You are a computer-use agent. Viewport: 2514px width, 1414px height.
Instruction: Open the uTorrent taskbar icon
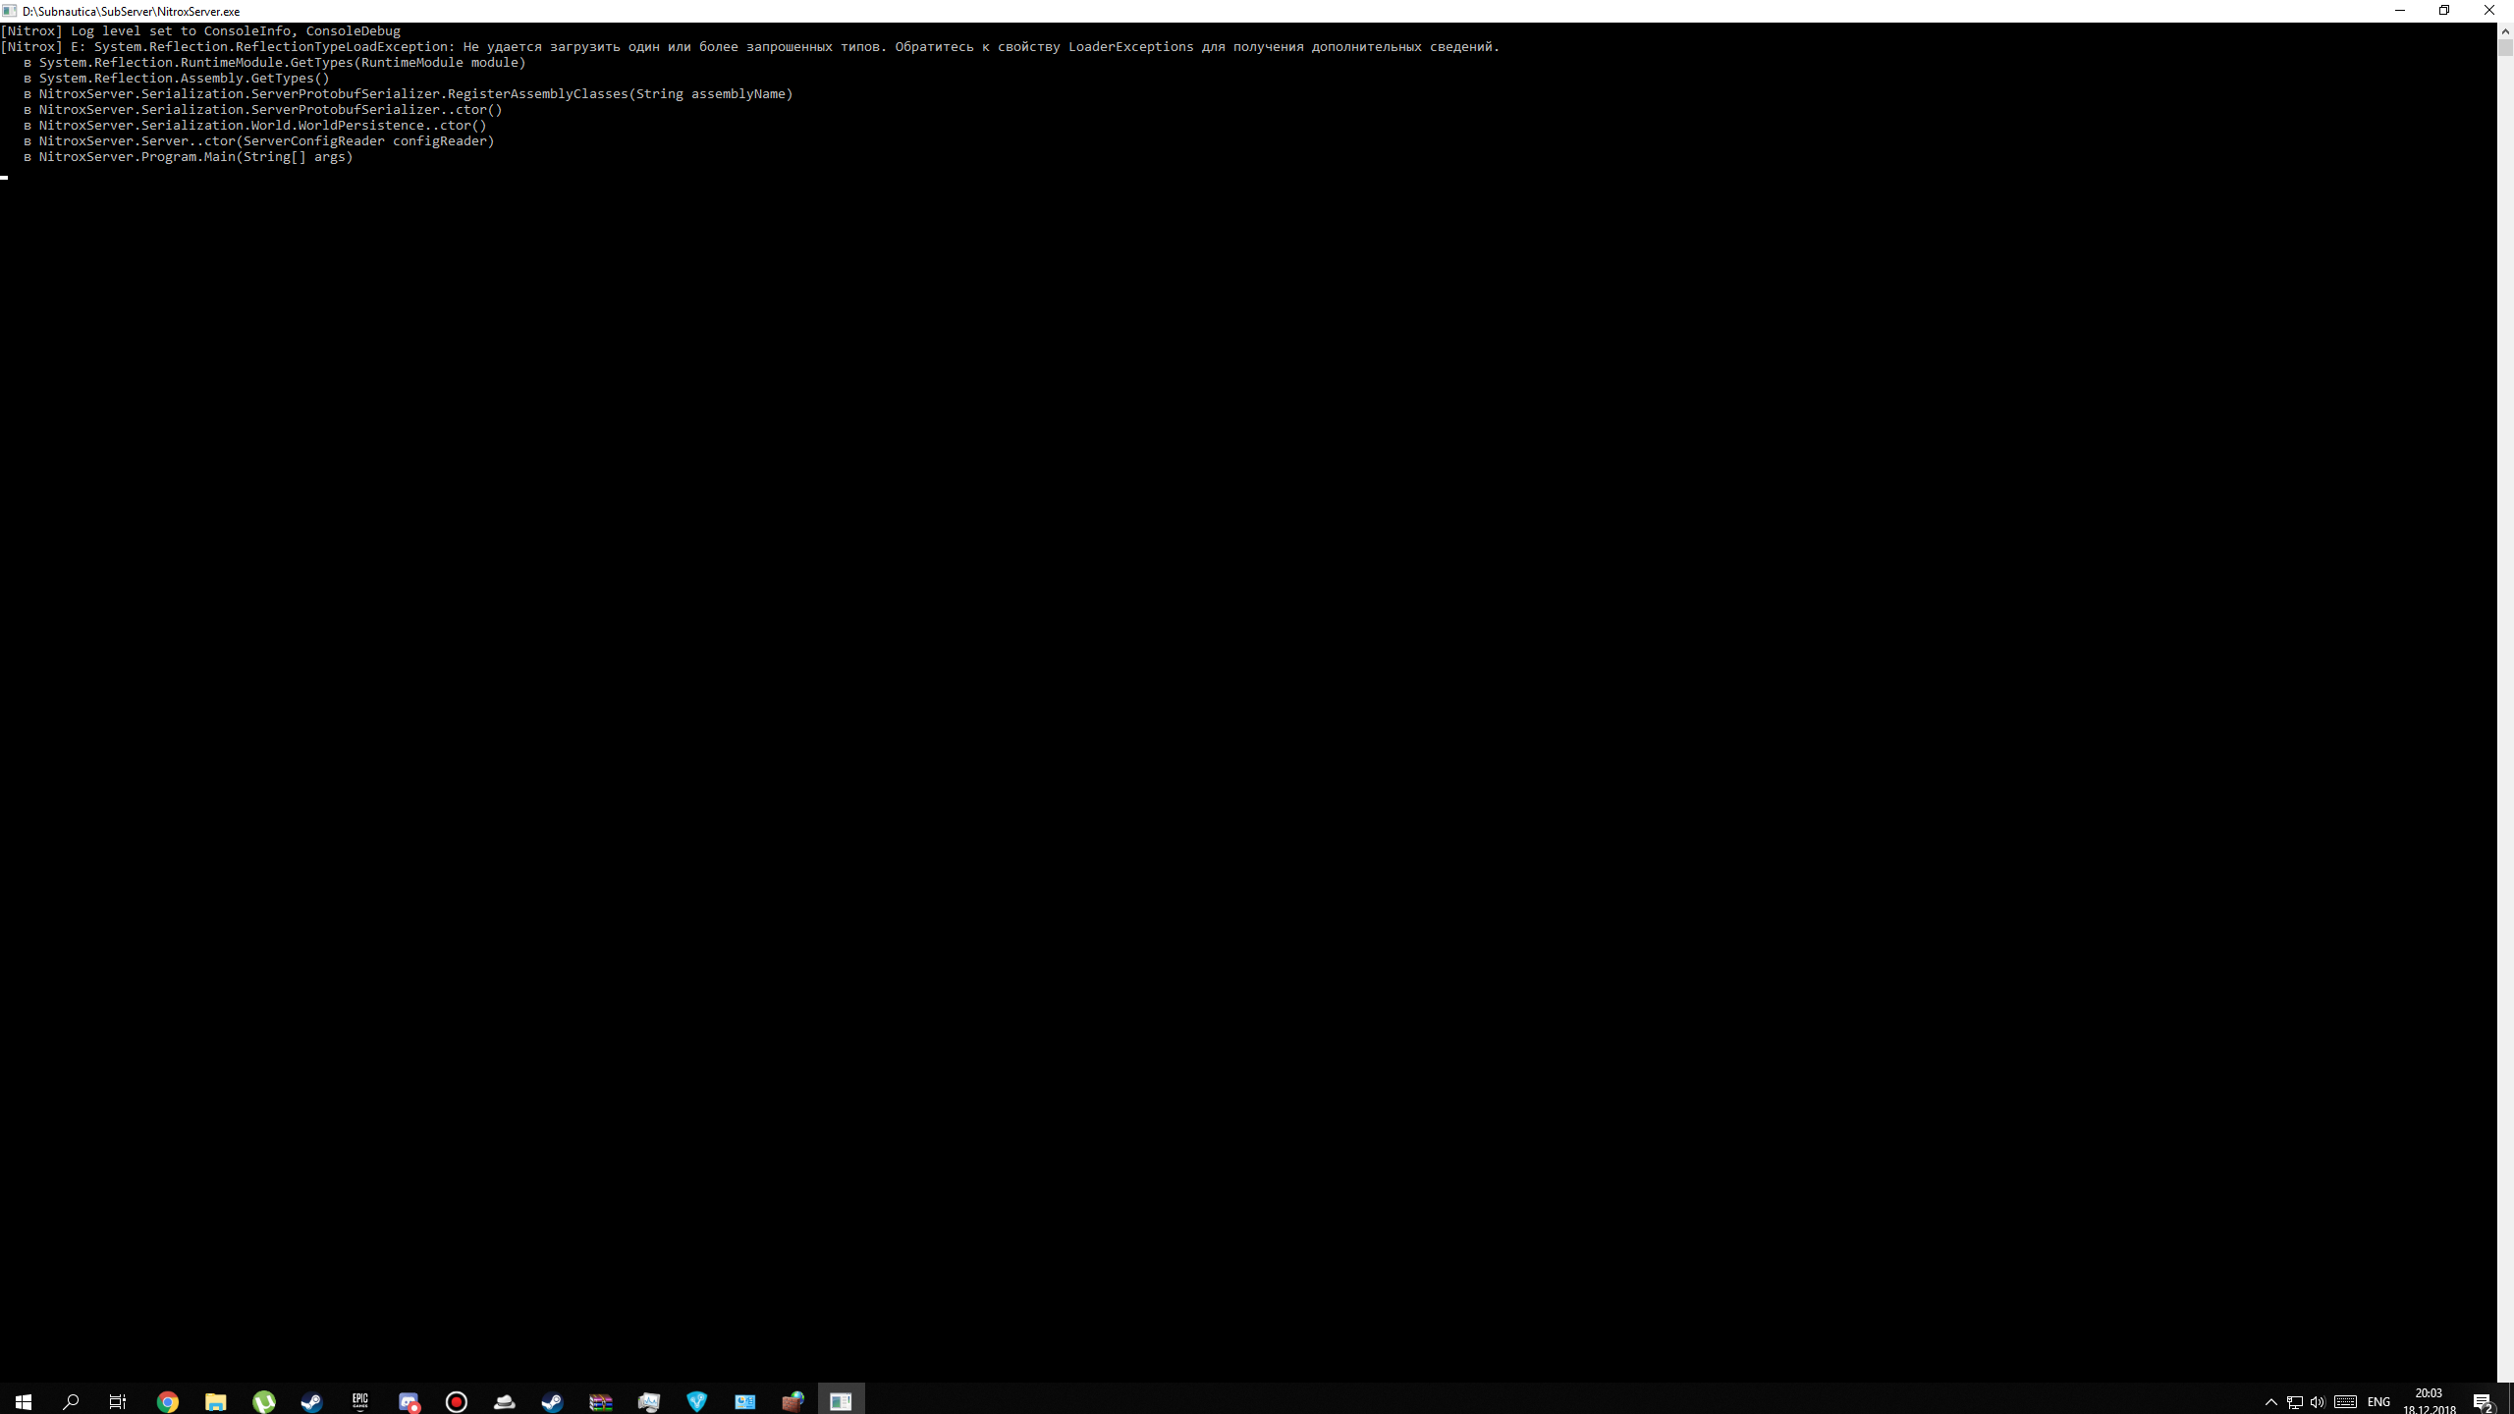point(264,1401)
